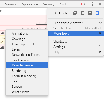Click the red error count indicator
The image size is (104, 105).
[x=83, y=4]
